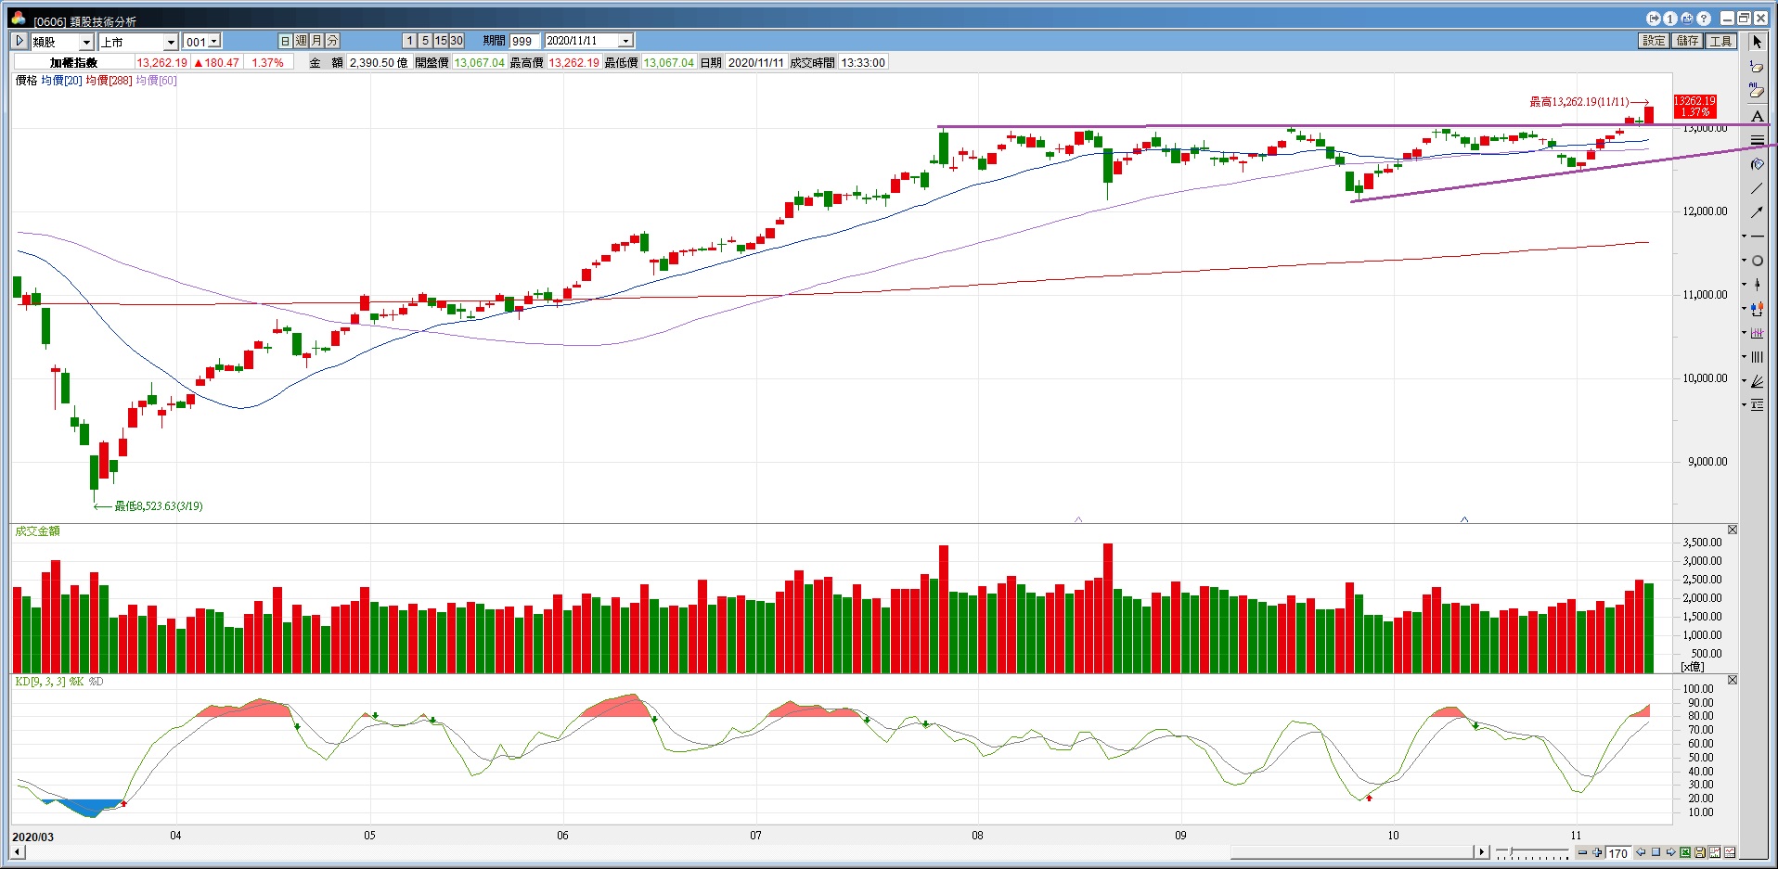Select the candlestick marker tool
The height and width of the screenshot is (869, 1778).
pyautogui.click(x=1758, y=285)
